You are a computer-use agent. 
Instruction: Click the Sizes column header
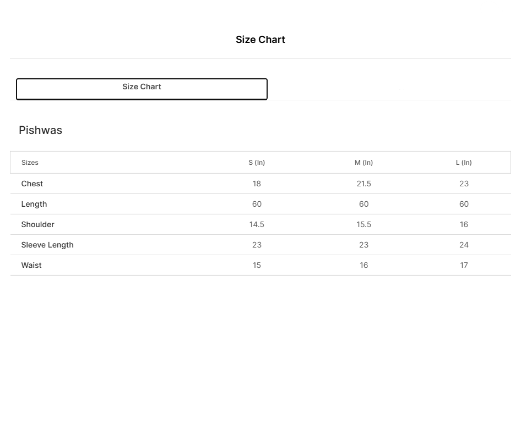coord(30,163)
